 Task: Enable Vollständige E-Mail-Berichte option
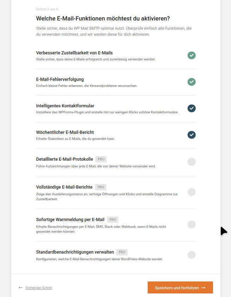(x=191, y=192)
